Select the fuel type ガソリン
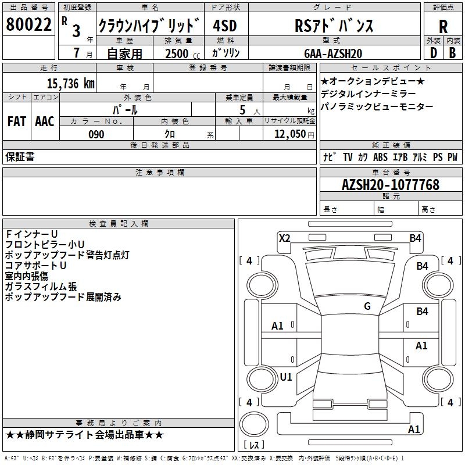Screen dimensions: 465x465 pos(226,53)
